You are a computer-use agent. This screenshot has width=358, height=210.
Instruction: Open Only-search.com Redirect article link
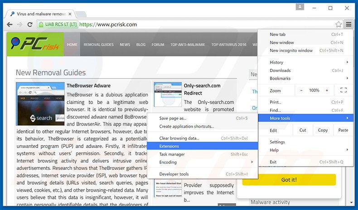tap(202, 89)
